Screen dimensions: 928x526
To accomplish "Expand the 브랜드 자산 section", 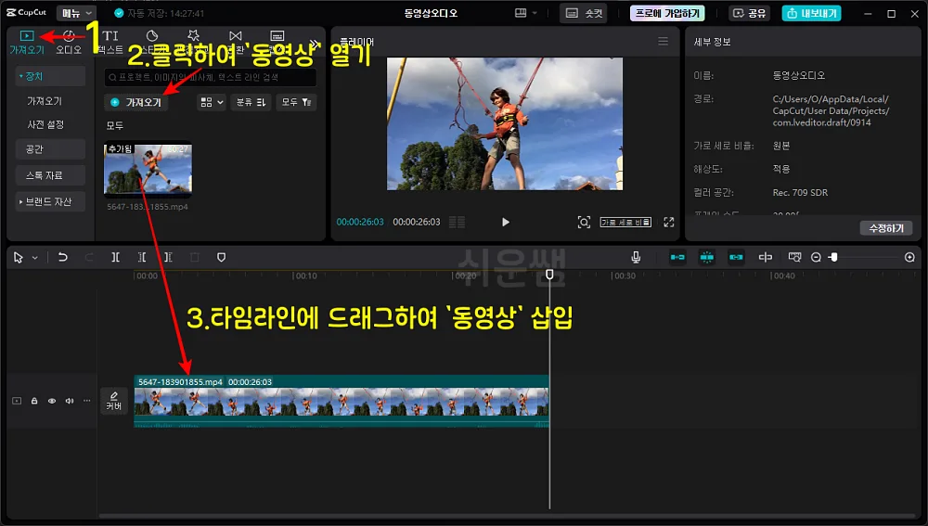I will click(x=50, y=201).
